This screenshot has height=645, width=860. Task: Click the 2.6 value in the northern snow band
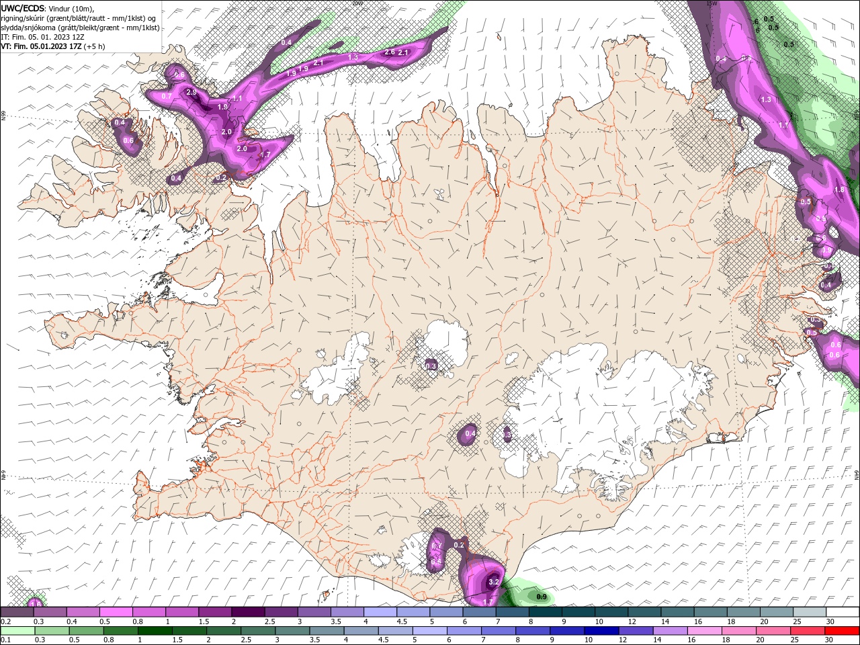point(390,52)
